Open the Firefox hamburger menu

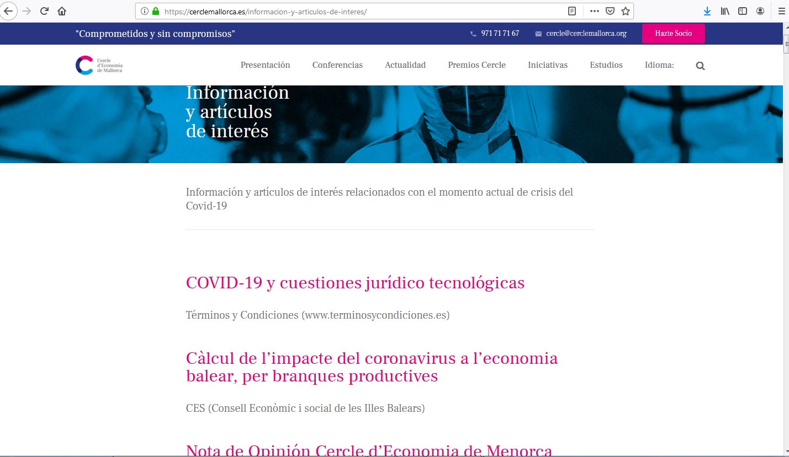[x=781, y=11]
